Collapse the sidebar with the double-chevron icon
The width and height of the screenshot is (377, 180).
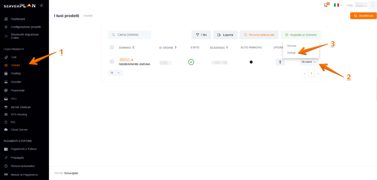(41, 5)
